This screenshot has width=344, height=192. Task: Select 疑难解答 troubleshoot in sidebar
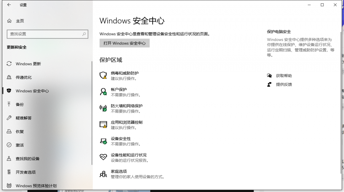(x=24, y=118)
